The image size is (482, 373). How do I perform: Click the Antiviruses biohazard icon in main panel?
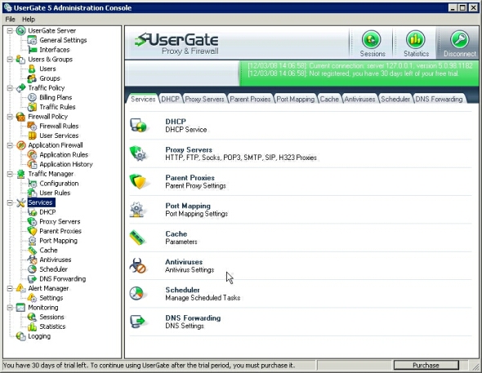tap(137, 265)
